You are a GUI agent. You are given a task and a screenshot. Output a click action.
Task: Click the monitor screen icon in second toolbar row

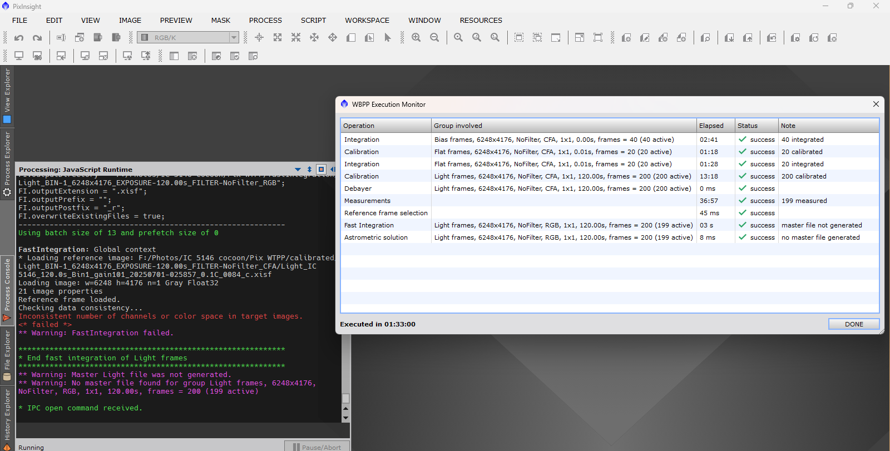pyautogui.click(x=19, y=56)
